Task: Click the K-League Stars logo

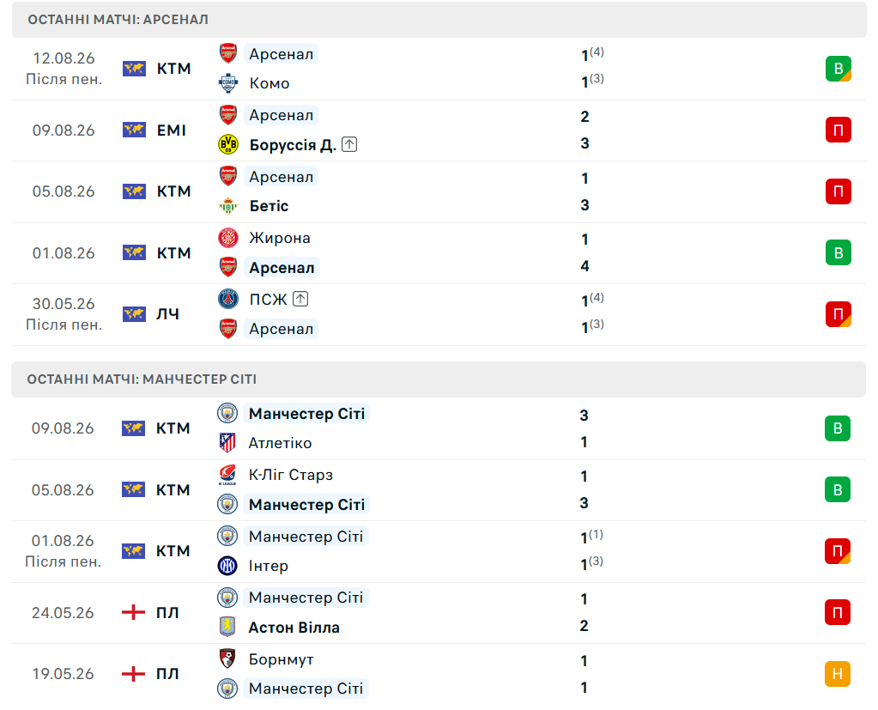Action: 227,475
